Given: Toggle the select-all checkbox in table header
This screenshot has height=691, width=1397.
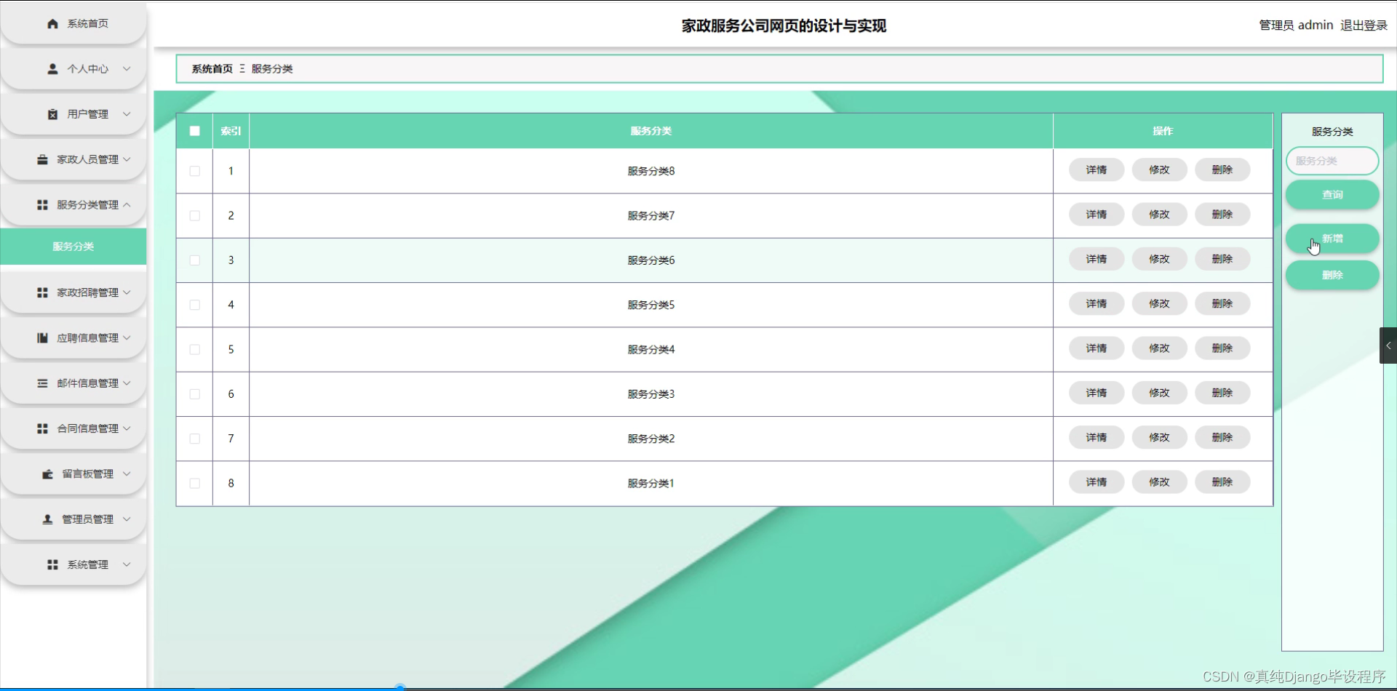Looking at the screenshot, I should 194,131.
